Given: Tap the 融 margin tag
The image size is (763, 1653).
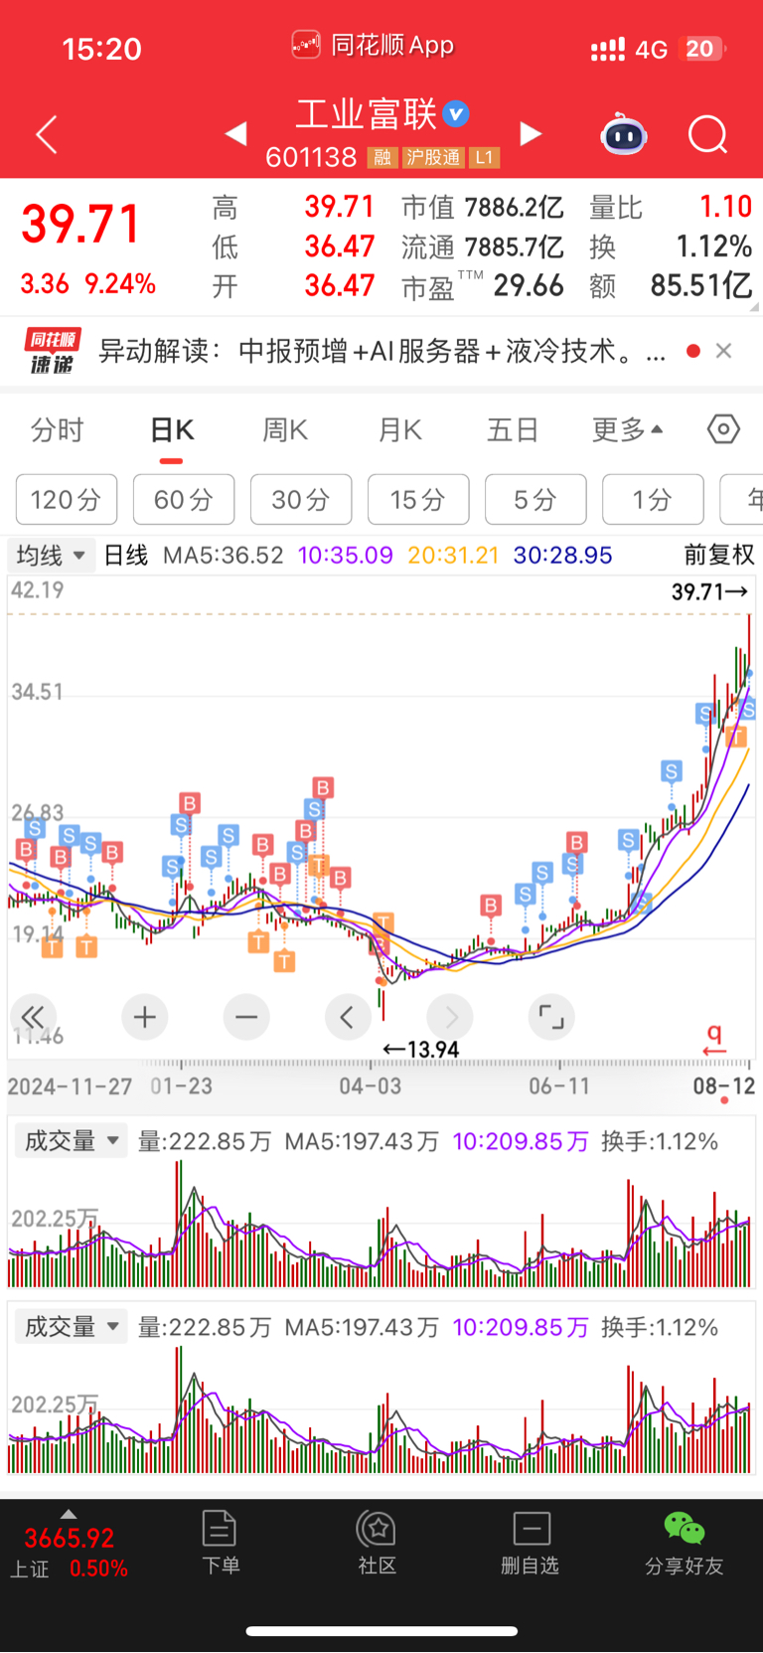Looking at the screenshot, I should (x=382, y=157).
